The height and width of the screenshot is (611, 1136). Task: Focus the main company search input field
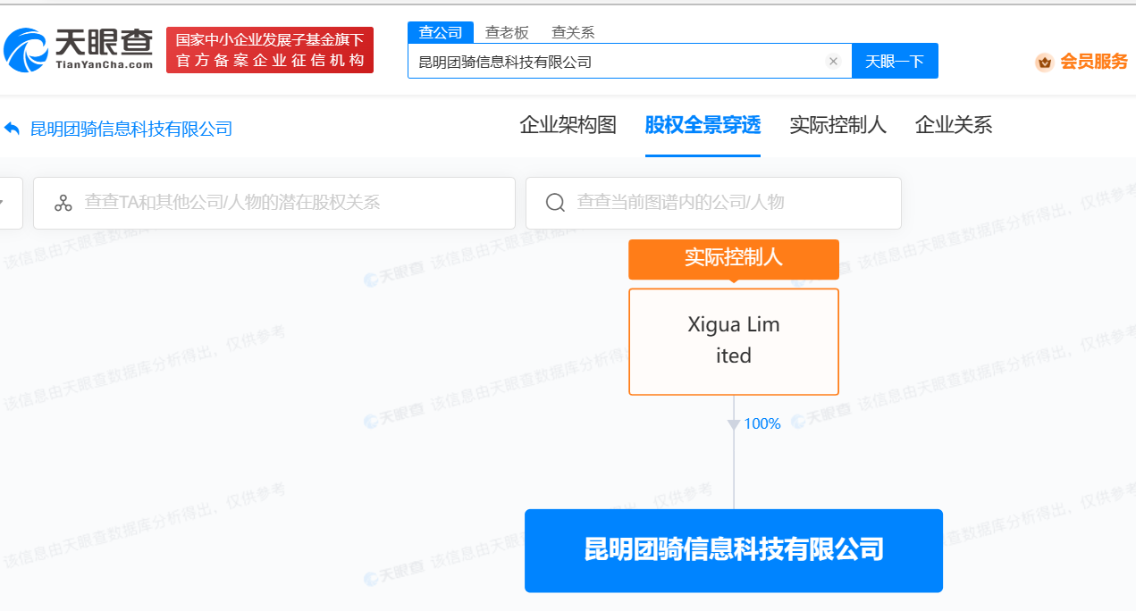coord(617,62)
